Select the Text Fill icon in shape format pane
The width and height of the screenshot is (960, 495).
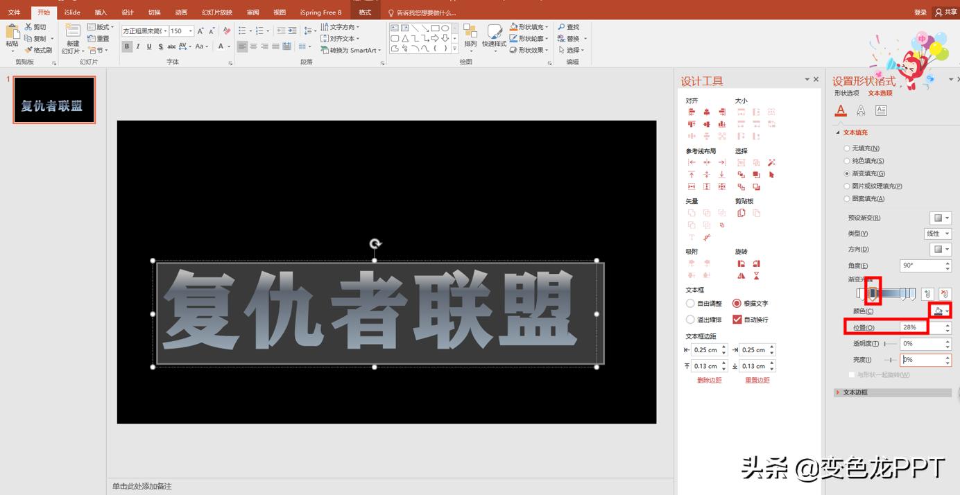coord(841,110)
